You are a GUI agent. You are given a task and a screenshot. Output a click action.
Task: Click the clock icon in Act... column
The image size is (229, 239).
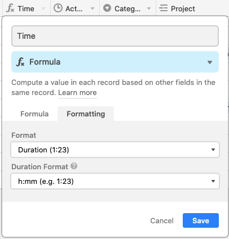58,8
